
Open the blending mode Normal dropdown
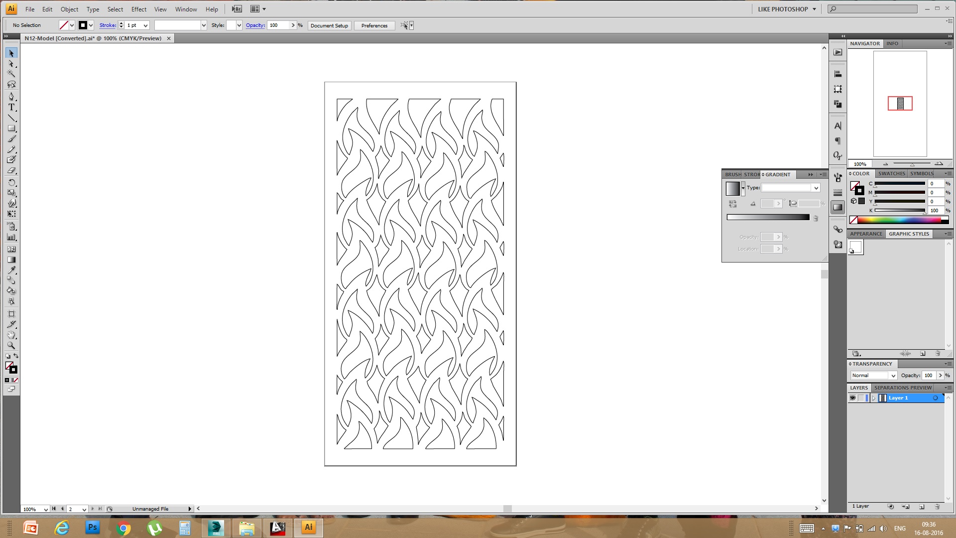point(893,376)
